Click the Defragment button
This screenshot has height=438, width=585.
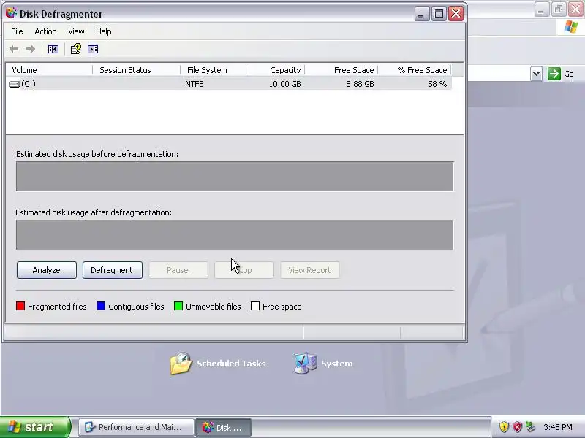point(113,270)
